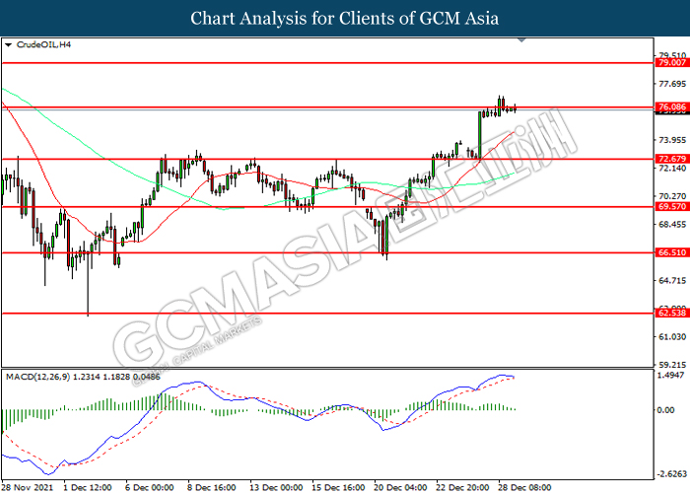
Task: Click the 77.695 price axis value
Action: (672, 84)
